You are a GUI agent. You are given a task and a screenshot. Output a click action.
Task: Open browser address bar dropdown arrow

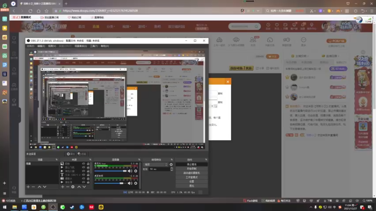(x=258, y=11)
